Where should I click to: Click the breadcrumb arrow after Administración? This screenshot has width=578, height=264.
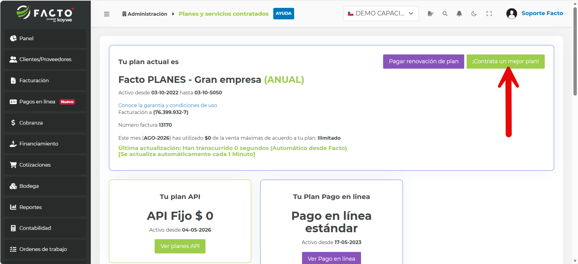tap(173, 14)
